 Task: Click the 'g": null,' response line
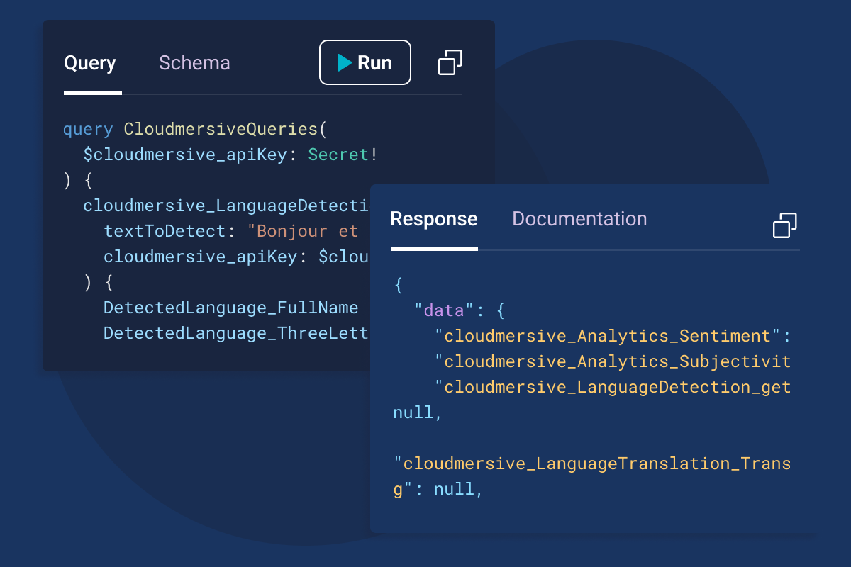438,489
